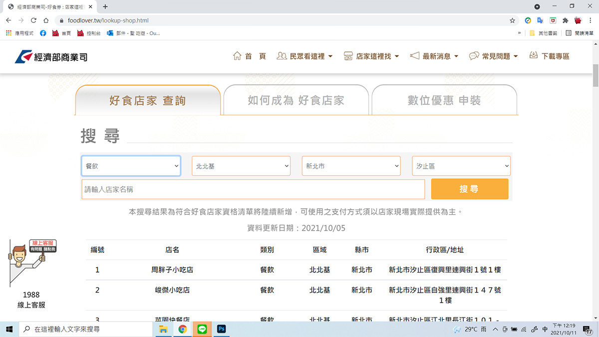The height and width of the screenshot is (337, 599).
Task: Click the 下載專區 download link
Action: click(549, 56)
